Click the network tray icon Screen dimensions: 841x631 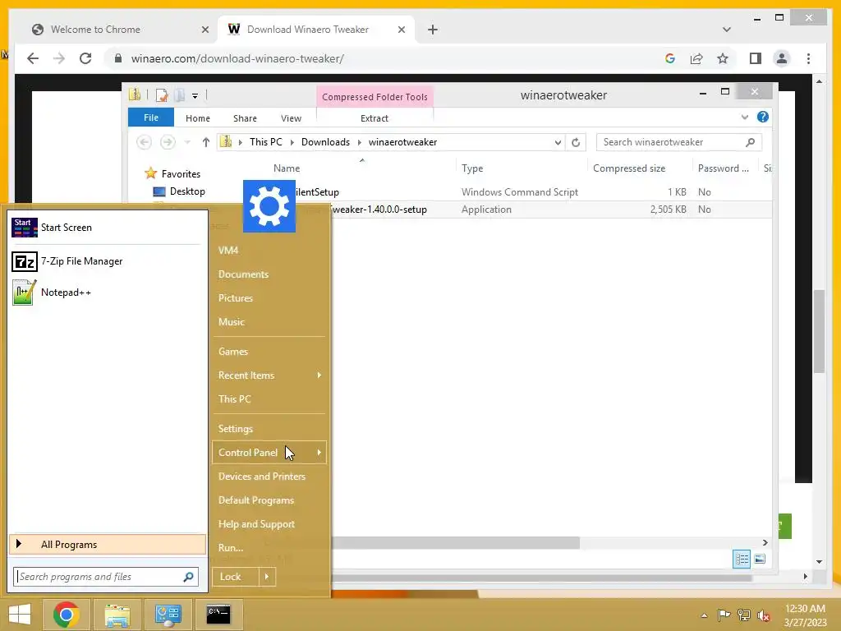click(x=744, y=615)
